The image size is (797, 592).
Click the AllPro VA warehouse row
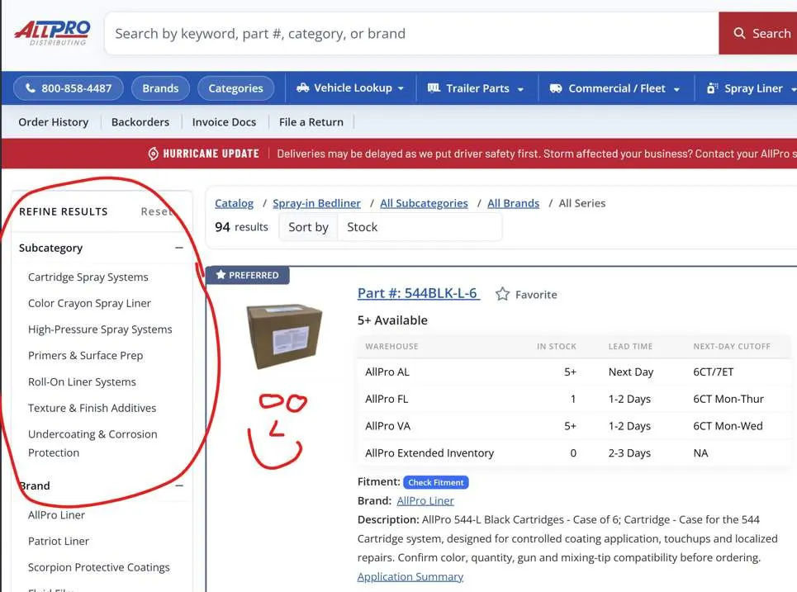coord(574,426)
